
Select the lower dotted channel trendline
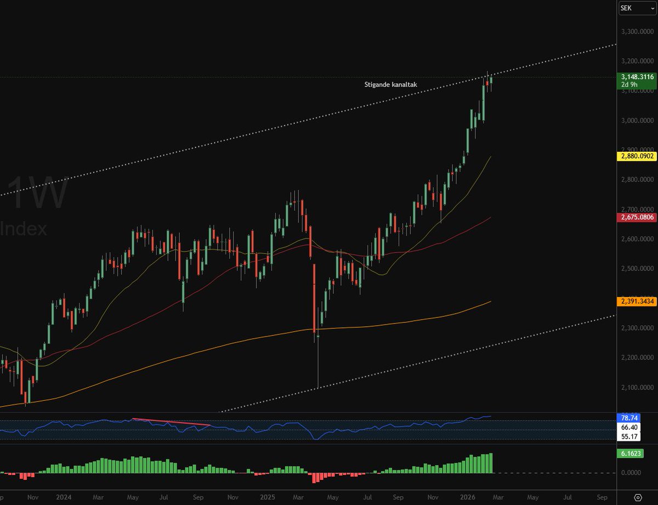click(x=417, y=364)
